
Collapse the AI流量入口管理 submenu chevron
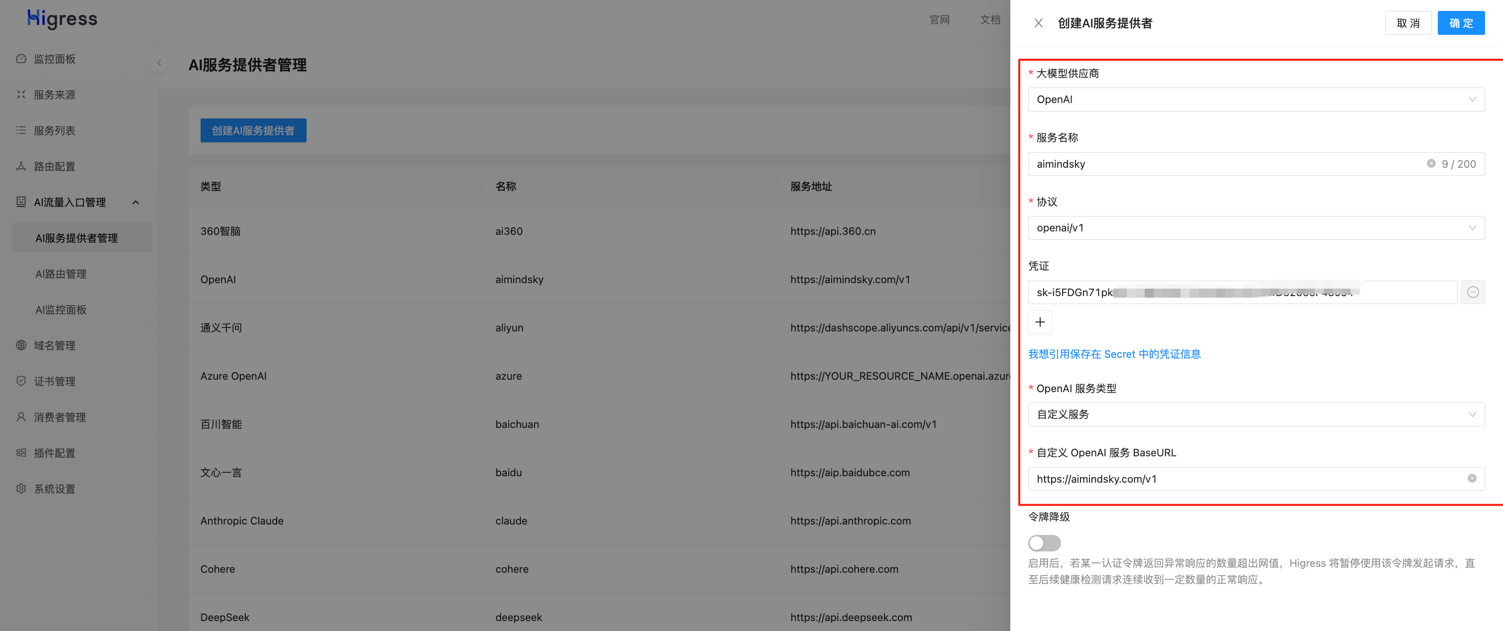[135, 203]
